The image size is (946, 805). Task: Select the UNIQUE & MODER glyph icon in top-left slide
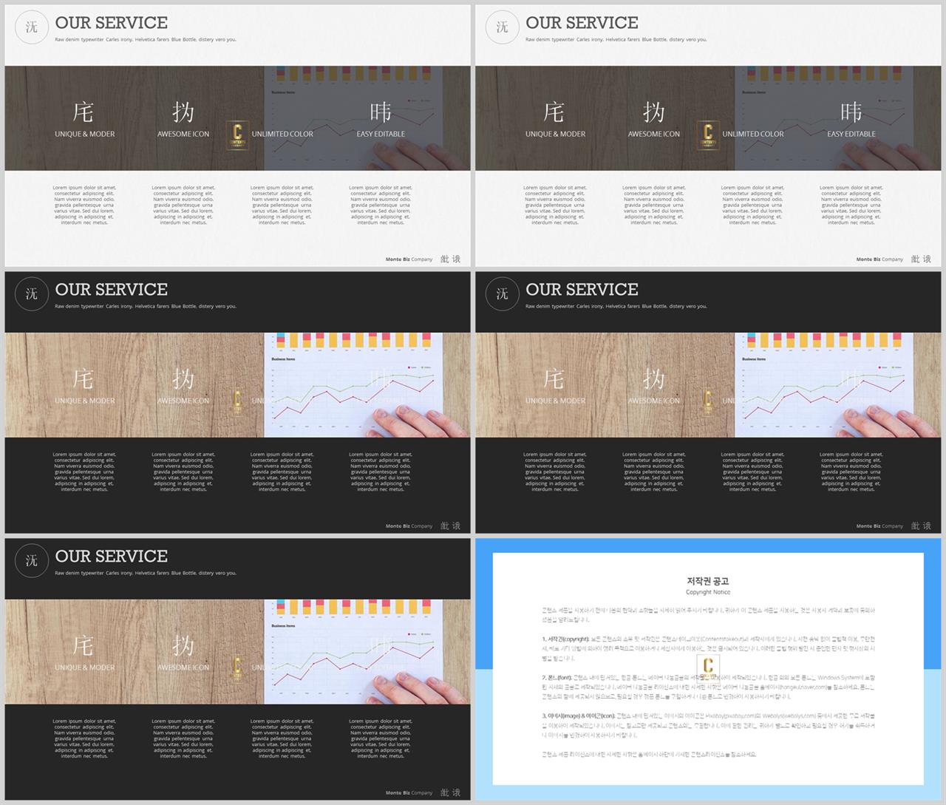tap(84, 112)
